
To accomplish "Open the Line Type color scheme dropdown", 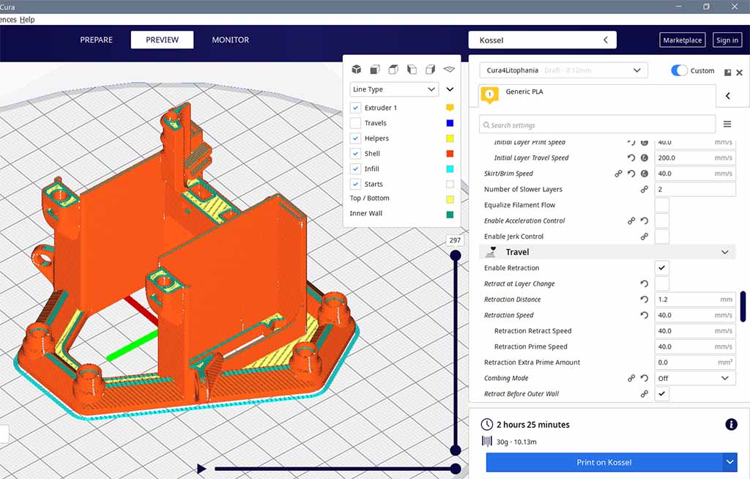I will pyautogui.click(x=394, y=89).
